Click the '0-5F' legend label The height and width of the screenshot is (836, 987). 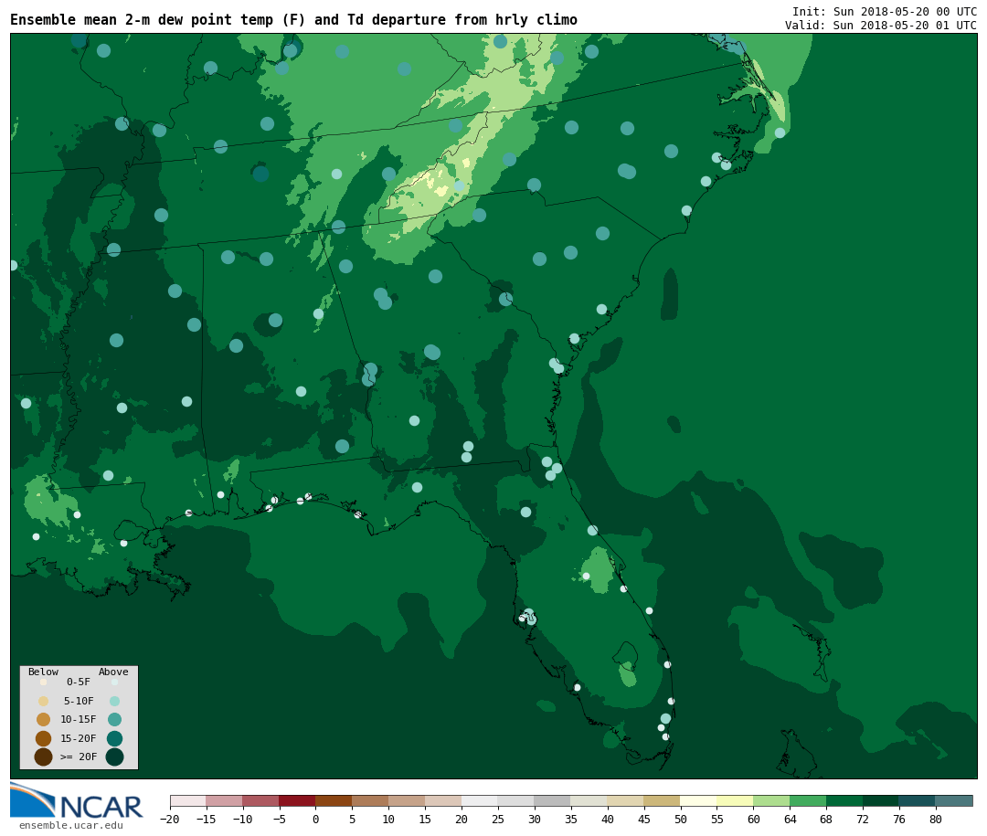(x=79, y=682)
